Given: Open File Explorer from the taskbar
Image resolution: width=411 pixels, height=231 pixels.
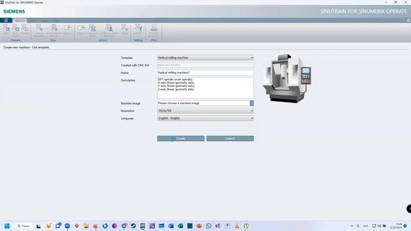Looking at the screenshot, I should click(x=86, y=226).
